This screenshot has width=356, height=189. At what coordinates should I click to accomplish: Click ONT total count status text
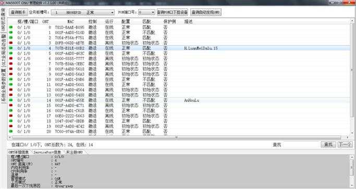pos(52,145)
